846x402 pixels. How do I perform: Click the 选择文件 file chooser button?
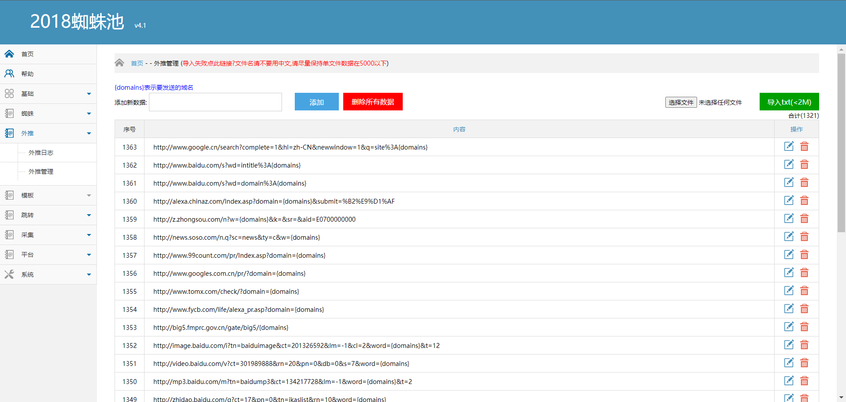point(681,102)
